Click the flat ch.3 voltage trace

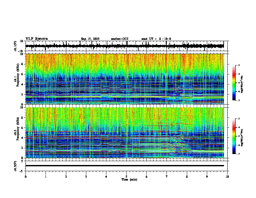tap(125, 166)
